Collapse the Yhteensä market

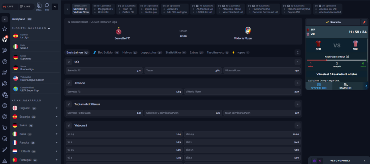[x=298, y=126]
